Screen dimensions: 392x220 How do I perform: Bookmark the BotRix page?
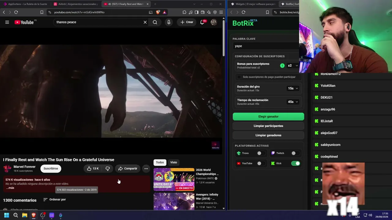click(267, 12)
